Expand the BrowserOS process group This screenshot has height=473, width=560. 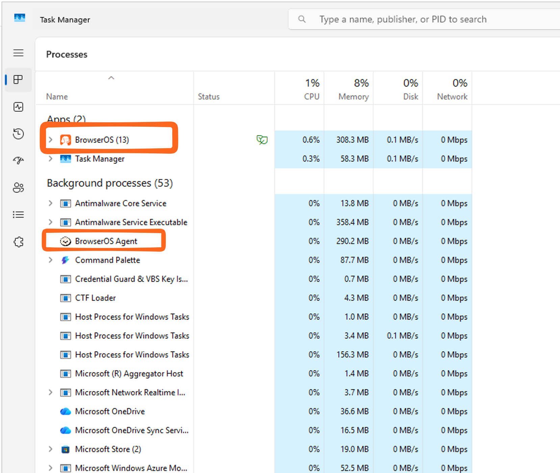click(x=50, y=140)
